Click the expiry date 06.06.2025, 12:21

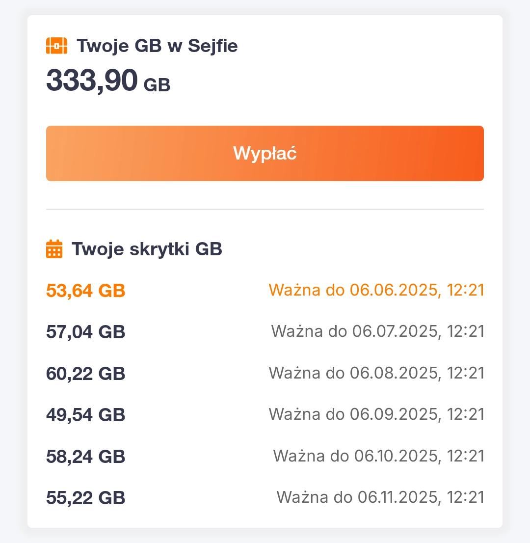[x=376, y=290]
